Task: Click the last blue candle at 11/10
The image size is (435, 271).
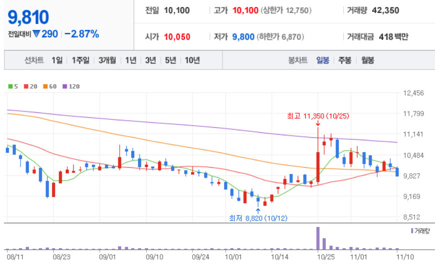Action: (x=397, y=172)
